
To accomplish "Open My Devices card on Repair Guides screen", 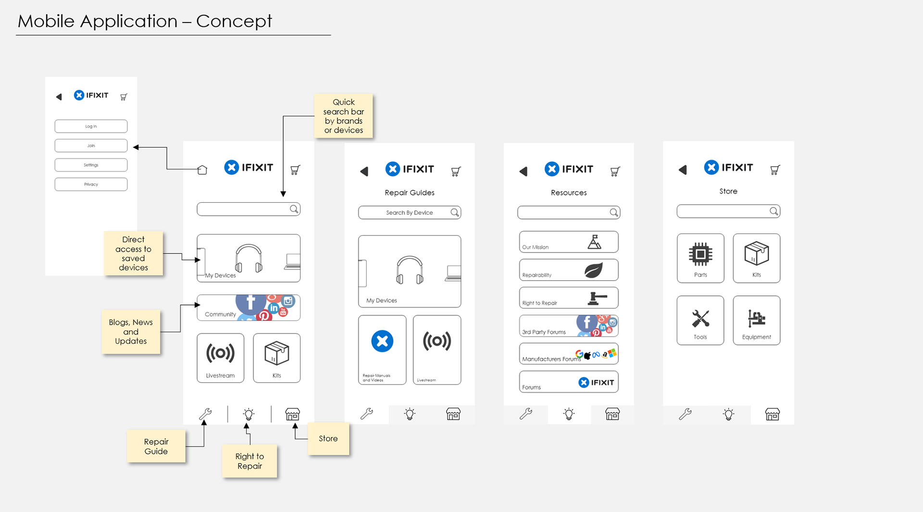I will click(410, 271).
